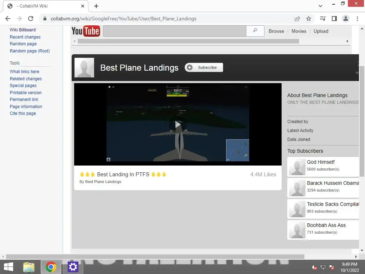This screenshot has height=274, width=365.
Task: Click the YouTube header right scroll arrow
Action: coord(347,41)
